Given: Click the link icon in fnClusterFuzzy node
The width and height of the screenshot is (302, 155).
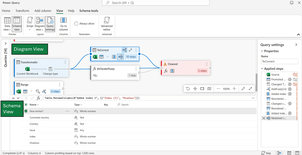Looking at the screenshot, I should point(95,75).
